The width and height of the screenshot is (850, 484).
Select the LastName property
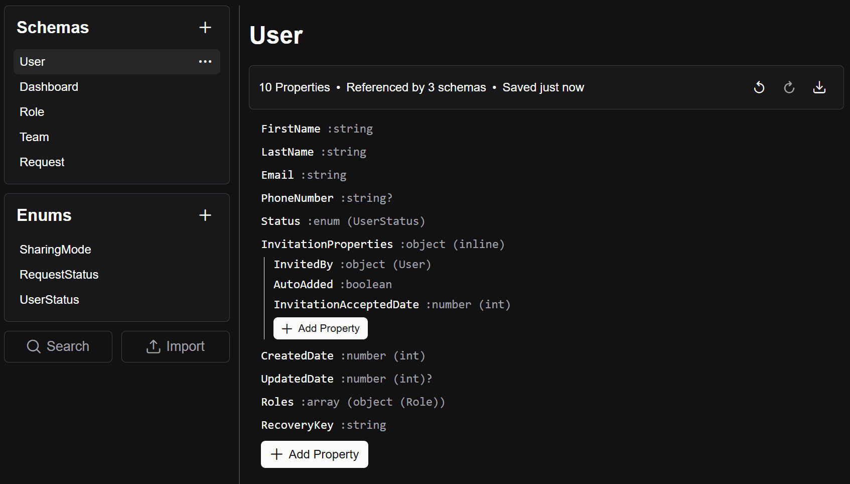[314, 152]
